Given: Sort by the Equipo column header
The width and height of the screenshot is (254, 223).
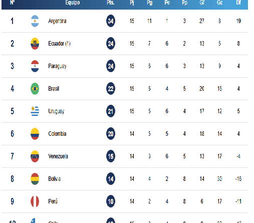Looking at the screenshot, I should click(x=73, y=3).
